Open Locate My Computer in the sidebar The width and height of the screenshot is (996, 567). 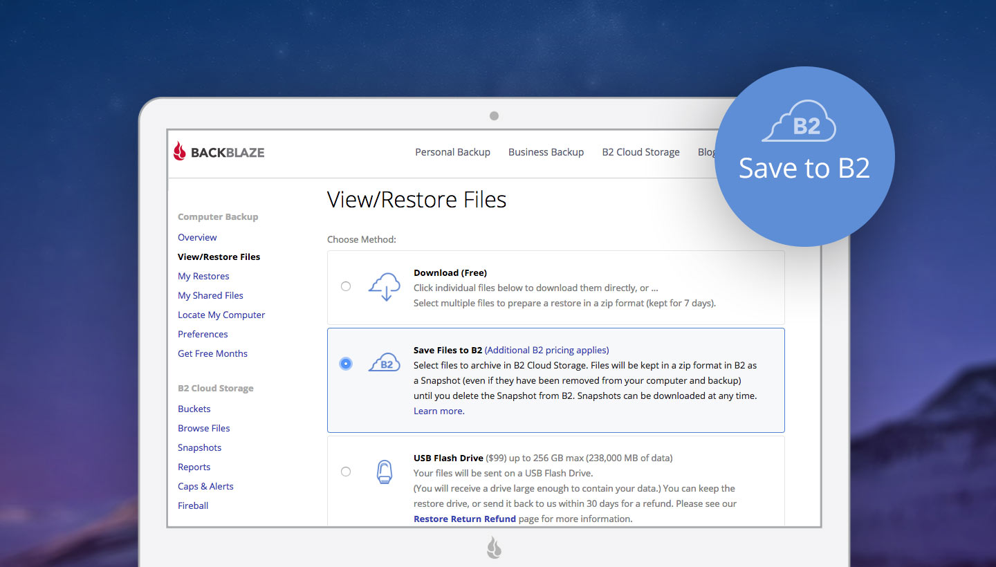221,315
